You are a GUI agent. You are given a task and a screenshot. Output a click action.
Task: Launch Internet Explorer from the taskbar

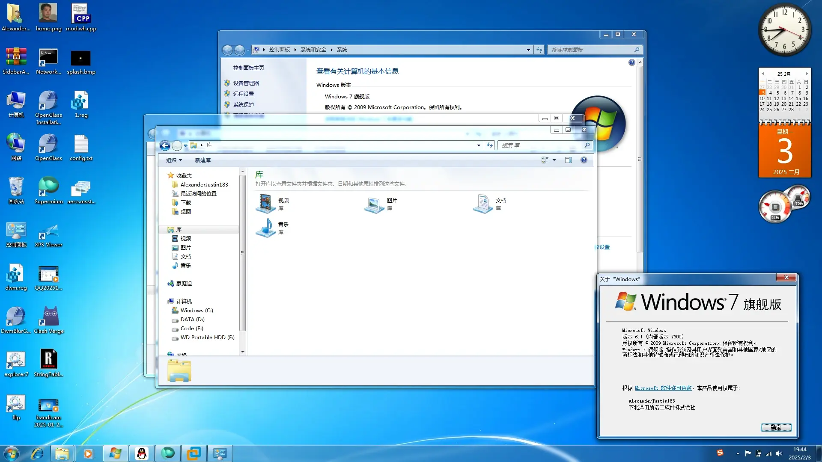pos(38,453)
